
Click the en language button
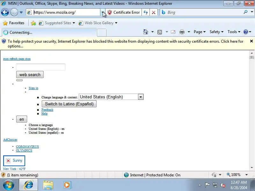pyautogui.click(x=22, y=119)
